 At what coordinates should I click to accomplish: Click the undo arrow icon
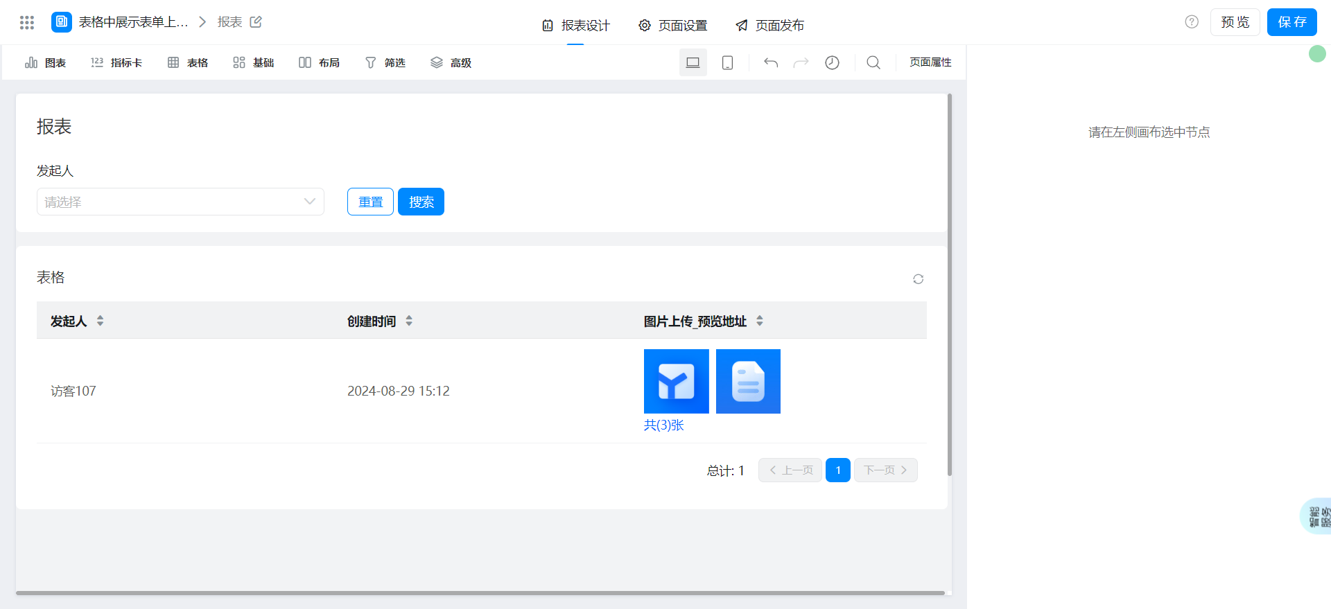(x=771, y=63)
